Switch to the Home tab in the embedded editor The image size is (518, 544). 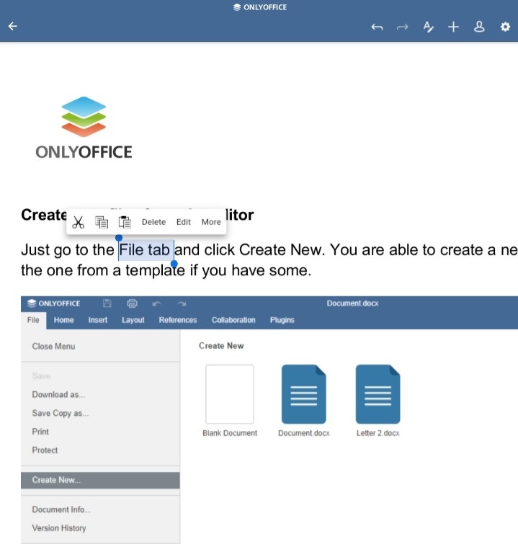coord(64,320)
